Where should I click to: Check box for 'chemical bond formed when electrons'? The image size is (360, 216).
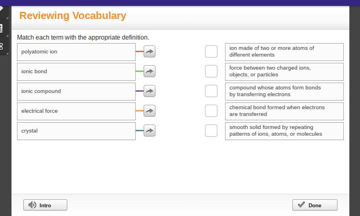[x=211, y=111]
